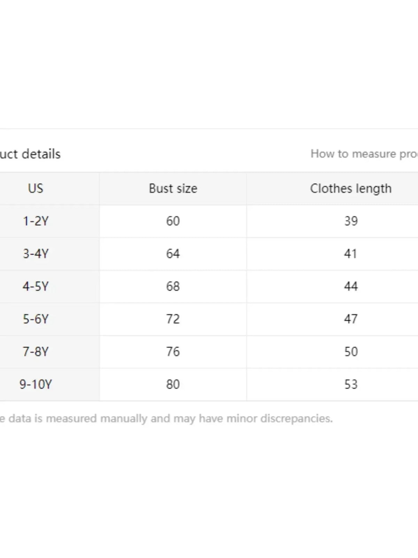This screenshot has height=558, width=418.
Task: Select the 9-10Y size row
Action: coord(209,384)
